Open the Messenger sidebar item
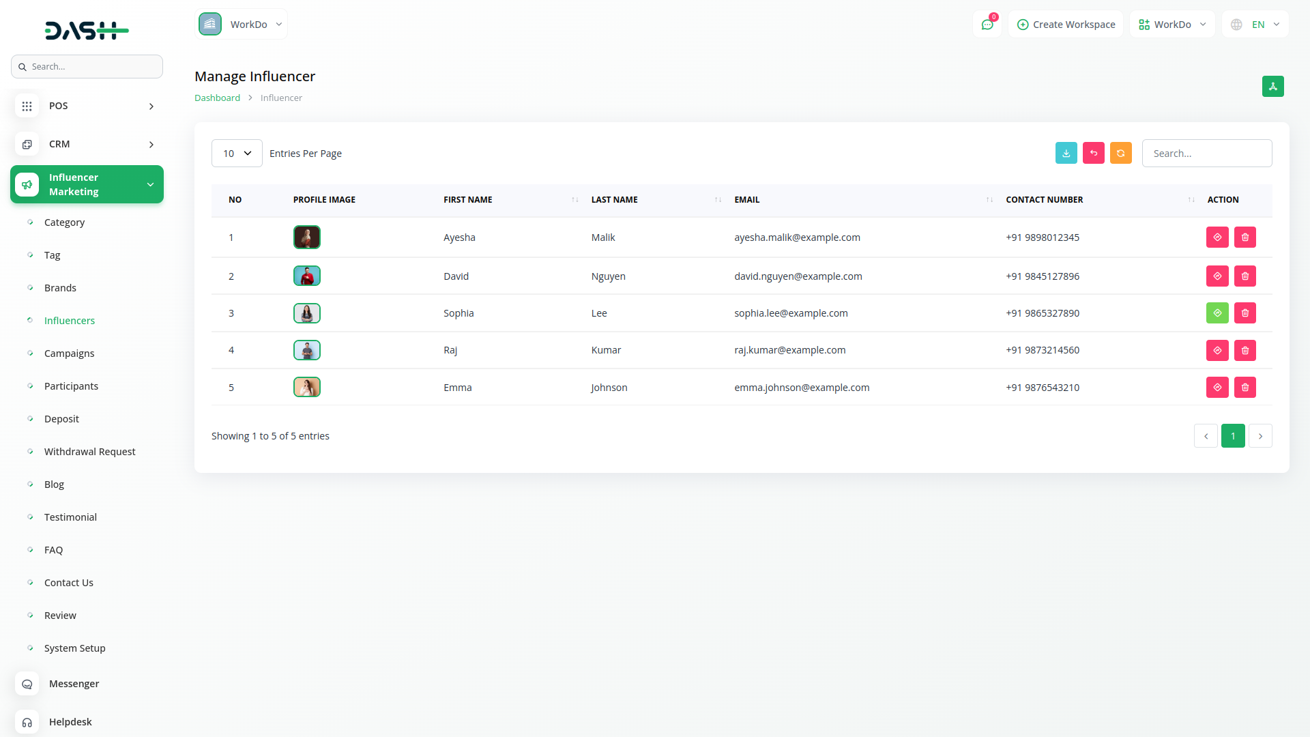 pos(74,684)
